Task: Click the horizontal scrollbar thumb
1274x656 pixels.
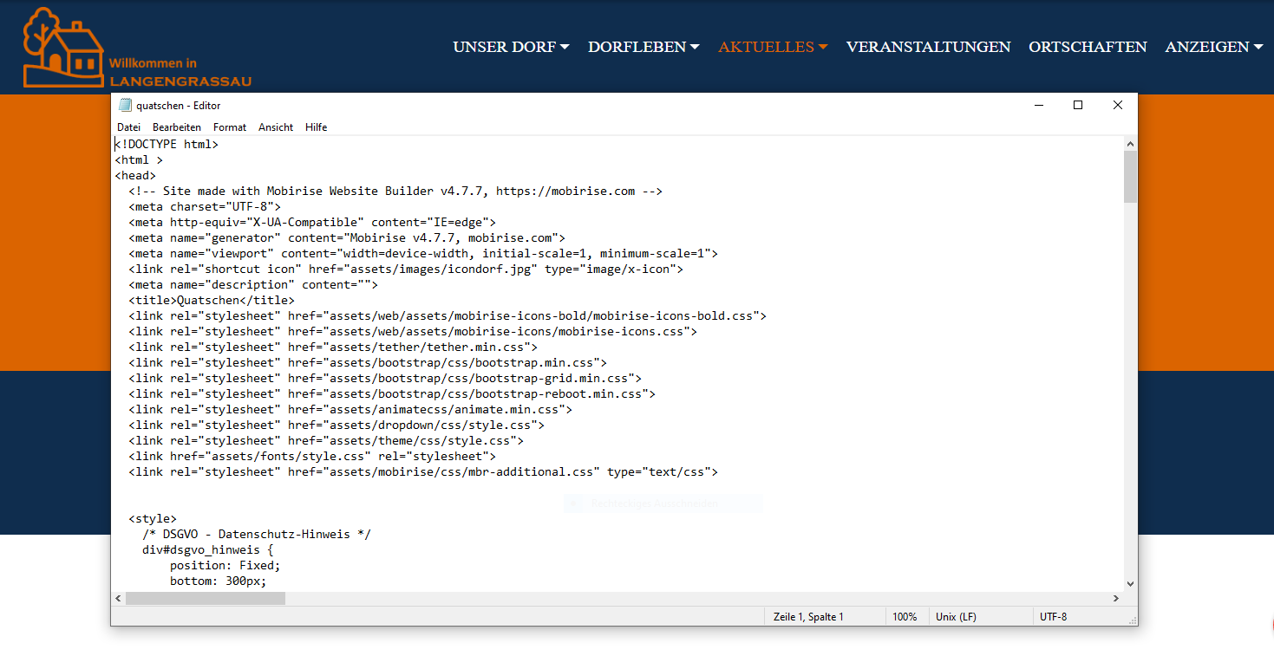Action: [x=205, y=599]
